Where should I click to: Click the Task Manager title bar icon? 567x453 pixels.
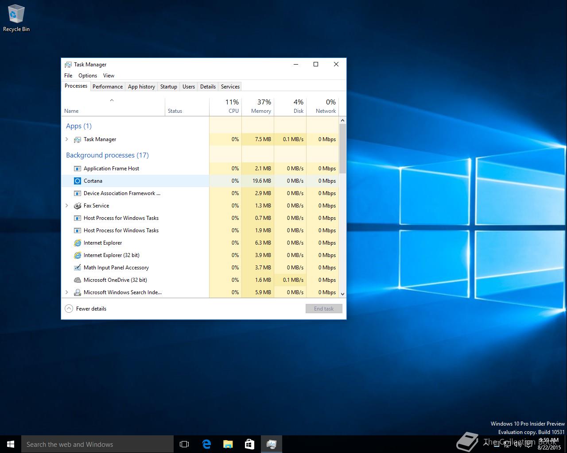pyautogui.click(x=68, y=65)
